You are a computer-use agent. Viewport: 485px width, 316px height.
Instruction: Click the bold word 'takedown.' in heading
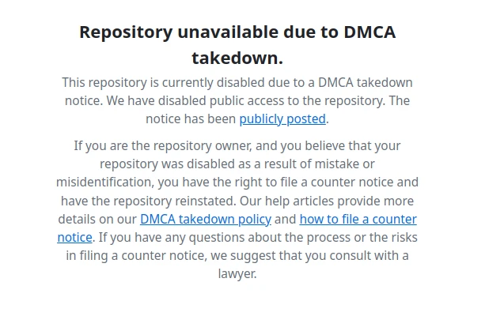click(237, 58)
